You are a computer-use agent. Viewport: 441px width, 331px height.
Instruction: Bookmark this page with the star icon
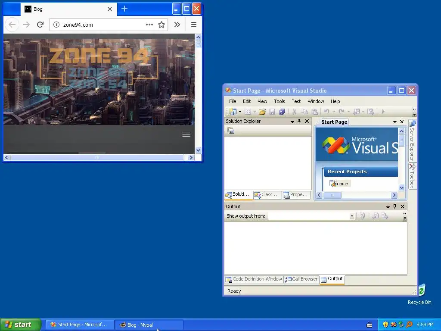click(x=161, y=25)
